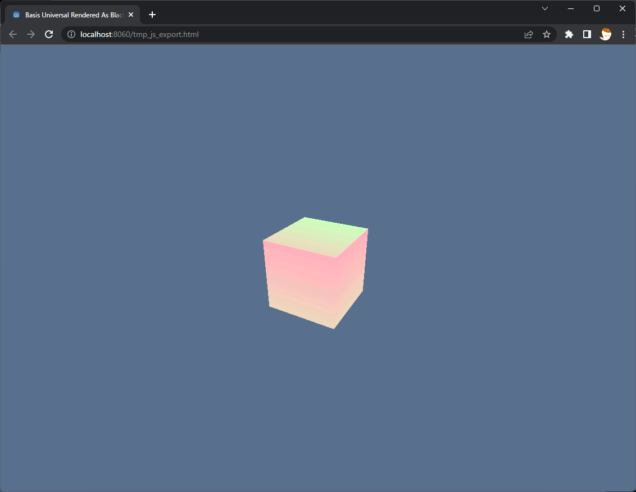Open the Extensions puzzle-piece menu
The height and width of the screenshot is (492, 636).
point(569,34)
